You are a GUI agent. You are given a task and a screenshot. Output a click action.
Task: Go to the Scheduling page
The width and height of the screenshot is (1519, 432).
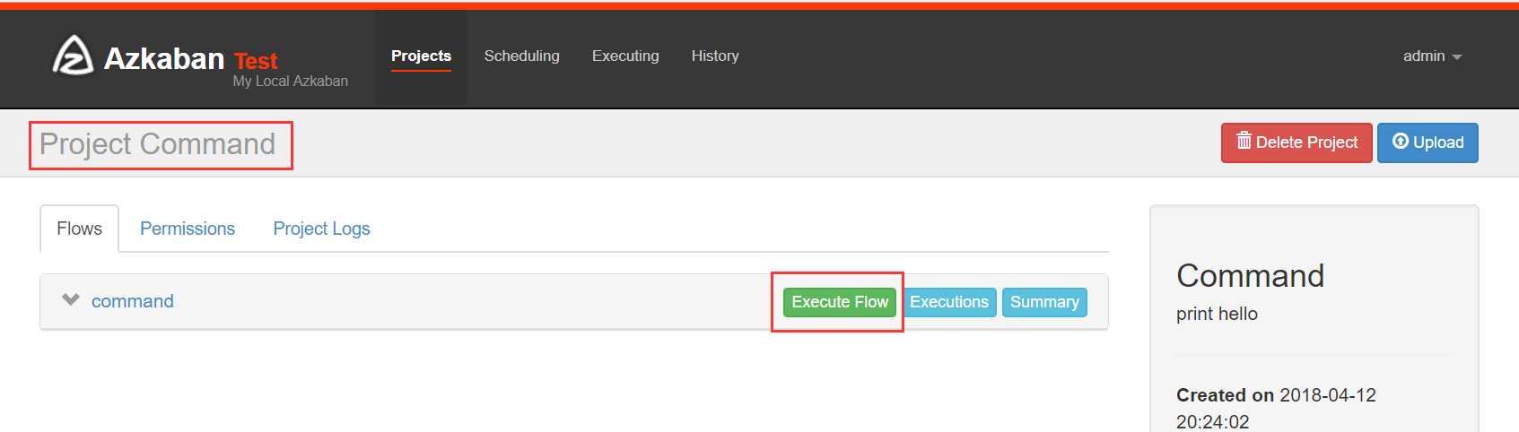(x=521, y=56)
